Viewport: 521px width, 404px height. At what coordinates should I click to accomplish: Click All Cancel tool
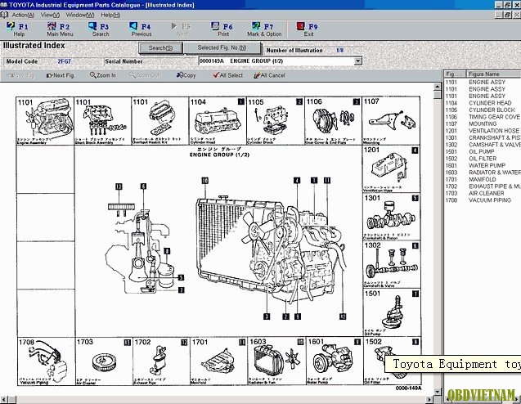tap(269, 75)
